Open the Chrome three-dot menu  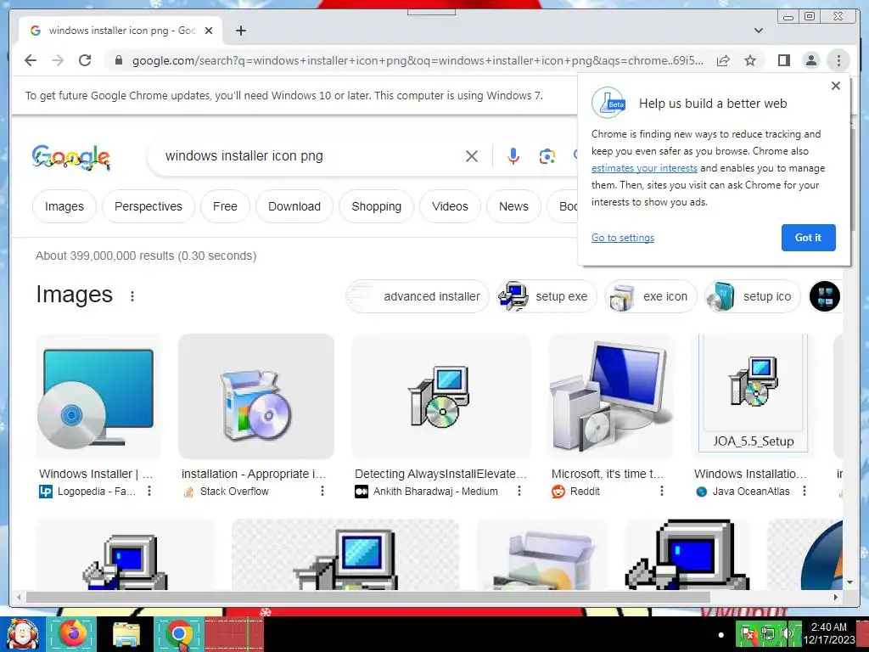click(838, 60)
